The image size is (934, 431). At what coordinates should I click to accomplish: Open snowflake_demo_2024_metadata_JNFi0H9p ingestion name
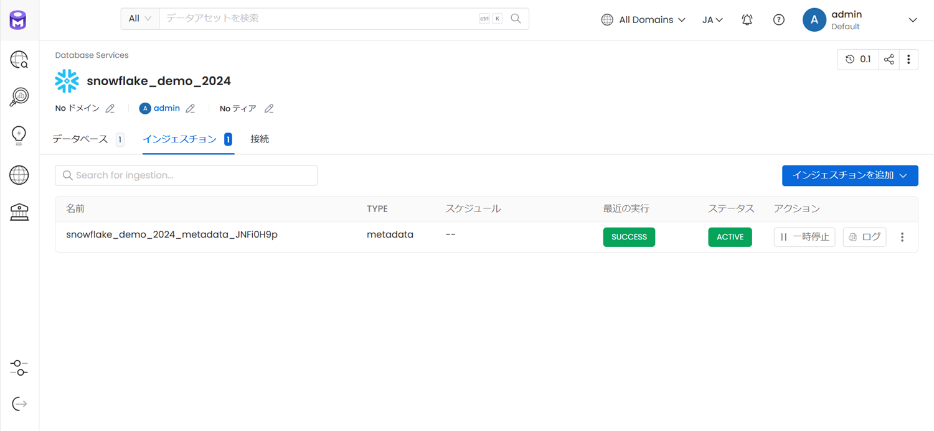[172, 234]
